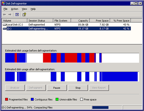Select the Local Disk (C:) volume row

67,25
